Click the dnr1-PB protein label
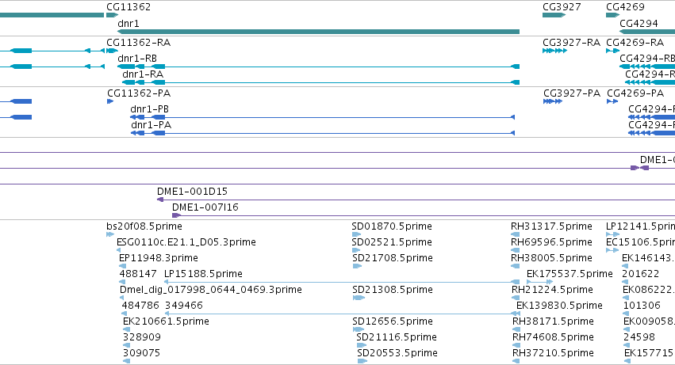The height and width of the screenshot is (365, 675). [149, 109]
